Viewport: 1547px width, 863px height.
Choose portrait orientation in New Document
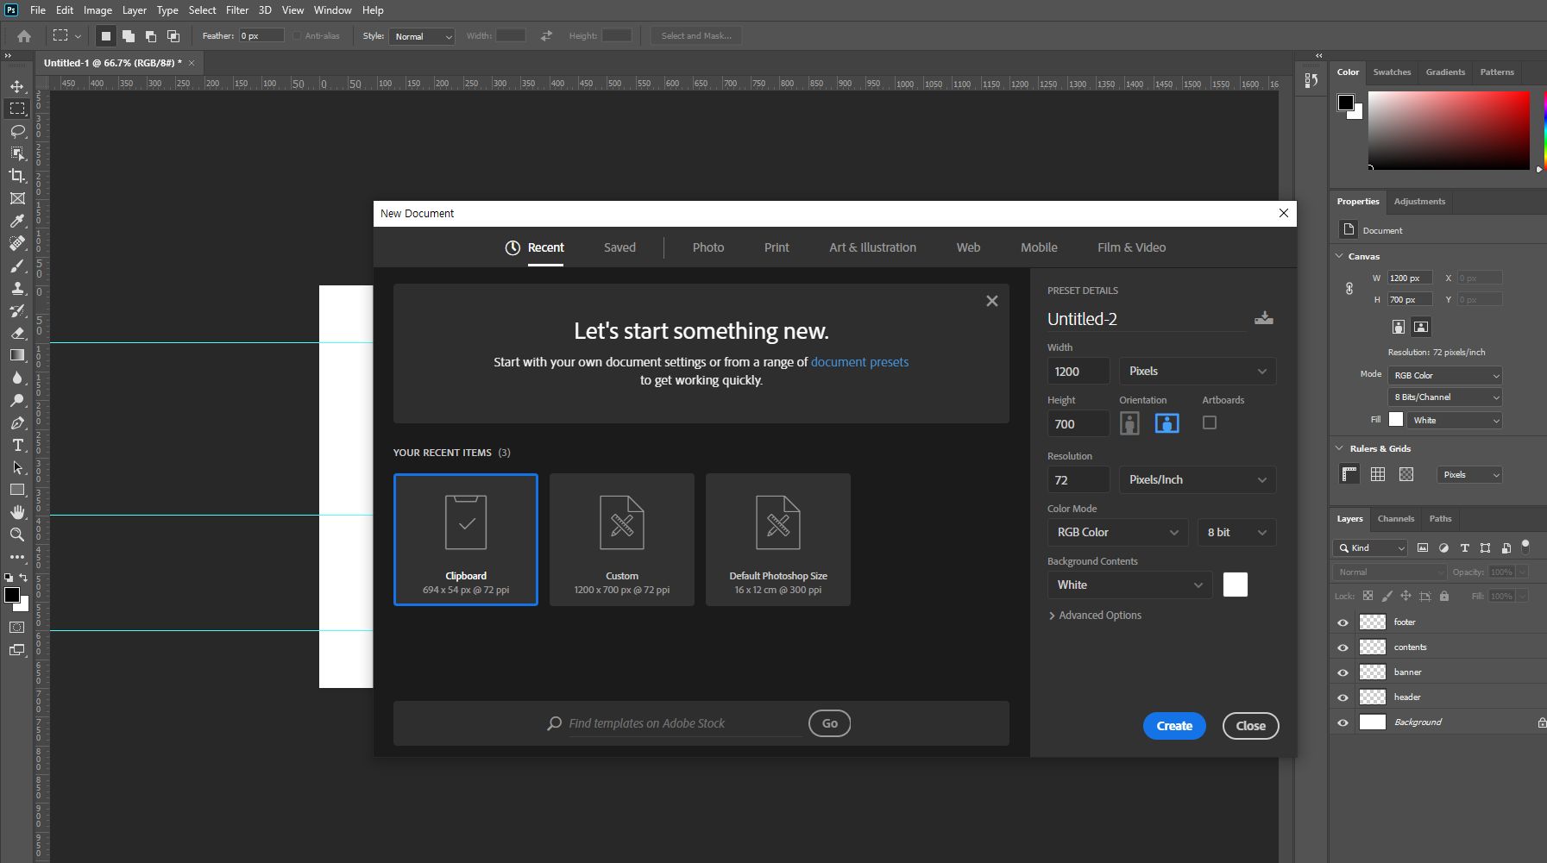tap(1129, 423)
